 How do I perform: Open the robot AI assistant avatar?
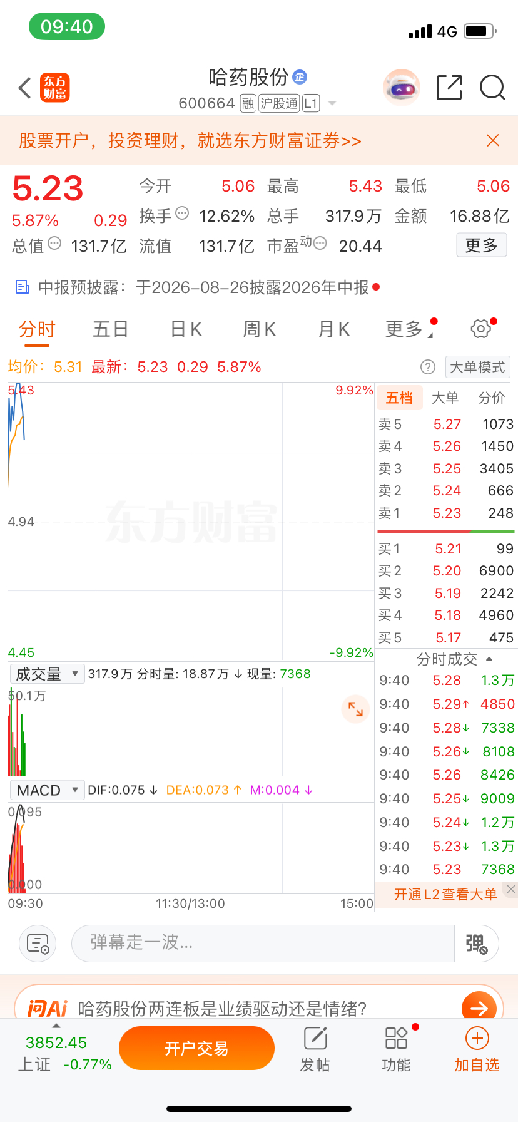pyautogui.click(x=402, y=88)
